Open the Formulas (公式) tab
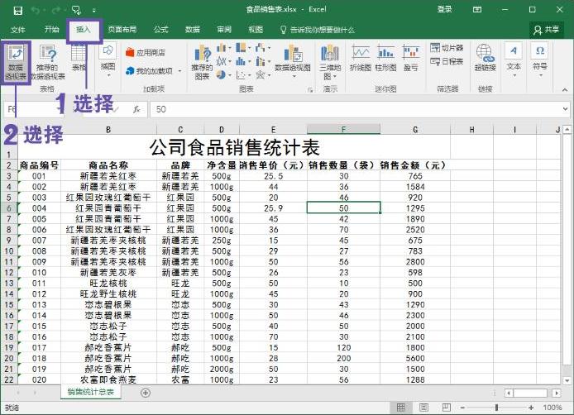 click(x=160, y=29)
